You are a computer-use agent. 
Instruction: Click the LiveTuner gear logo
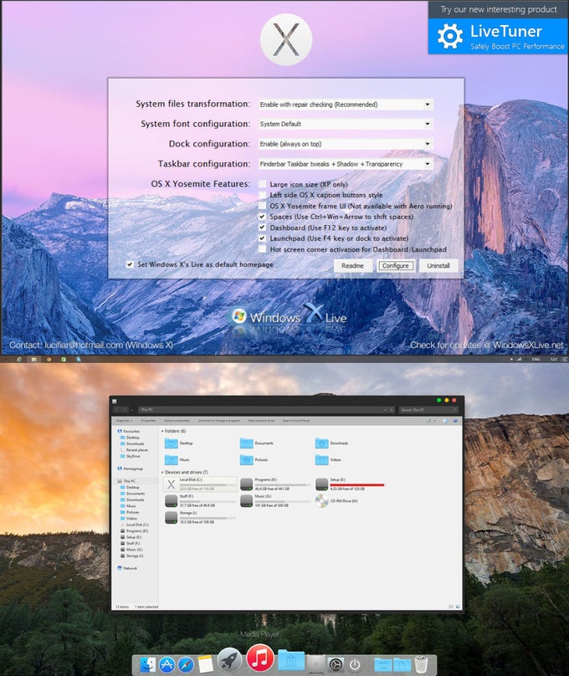pyautogui.click(x=450, y=36)
